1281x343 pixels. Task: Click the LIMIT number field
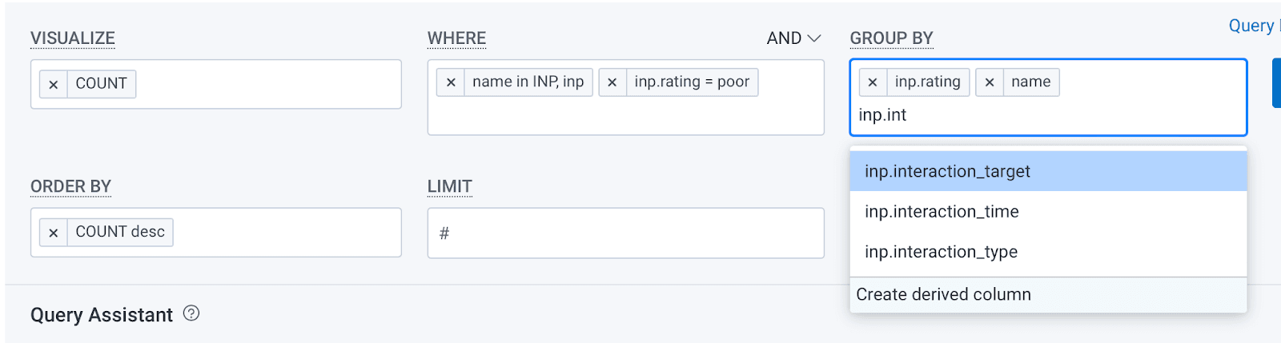(624, 233)
